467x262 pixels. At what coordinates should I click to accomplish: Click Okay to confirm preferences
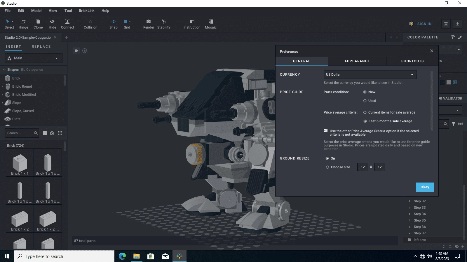(425, 187)
